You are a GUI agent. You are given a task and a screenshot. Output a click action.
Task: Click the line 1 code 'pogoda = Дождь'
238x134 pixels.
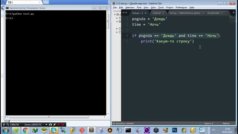(149, 19)
